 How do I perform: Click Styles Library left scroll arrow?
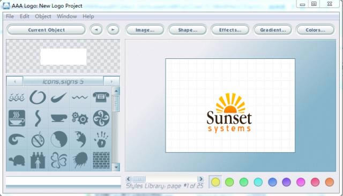(x=129, y=179)
